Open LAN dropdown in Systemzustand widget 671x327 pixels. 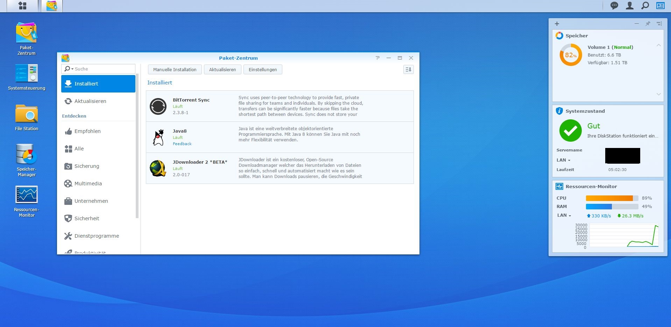pos(563,160)
